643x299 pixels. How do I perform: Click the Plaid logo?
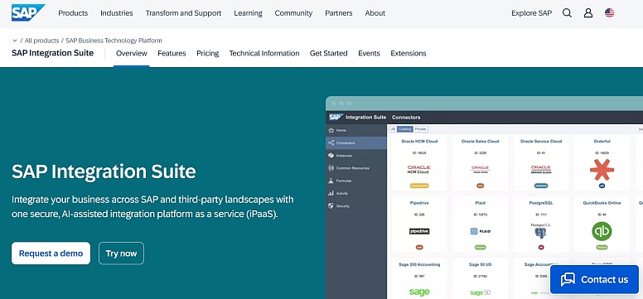pos(481,231)
